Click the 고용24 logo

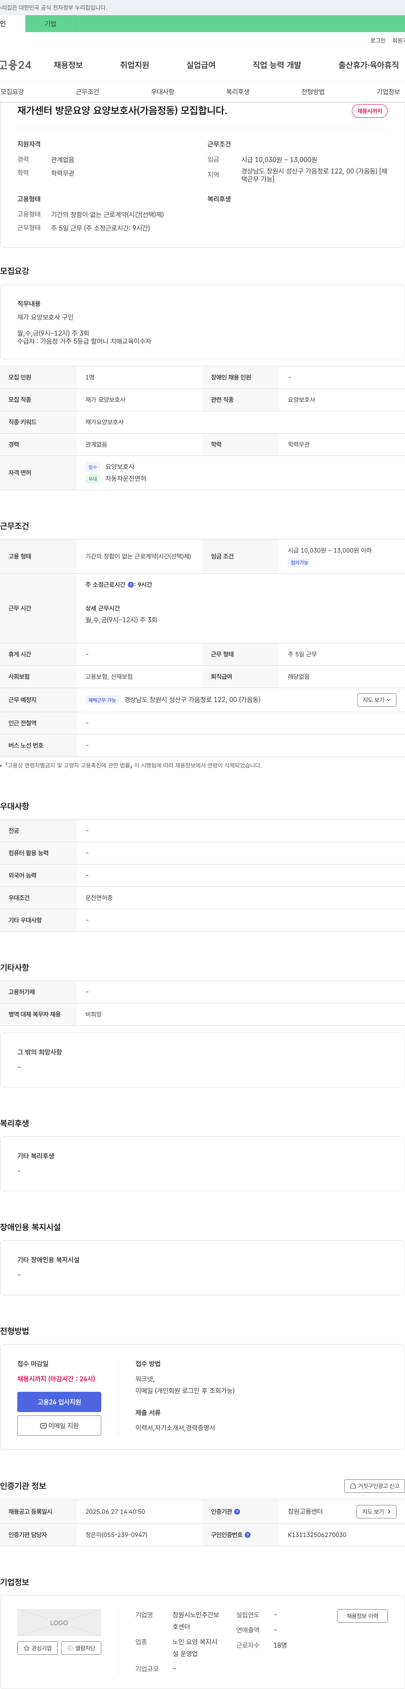coord(16,65)
